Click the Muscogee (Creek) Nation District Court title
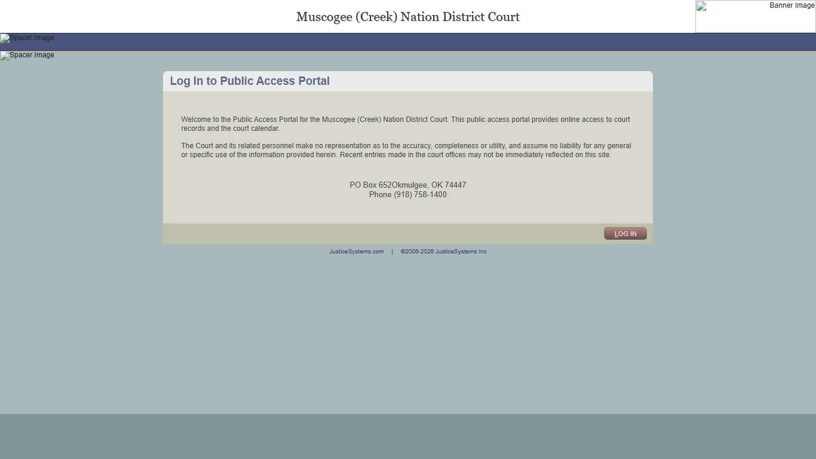Screen dimensions: 816x459 [407, 17]
